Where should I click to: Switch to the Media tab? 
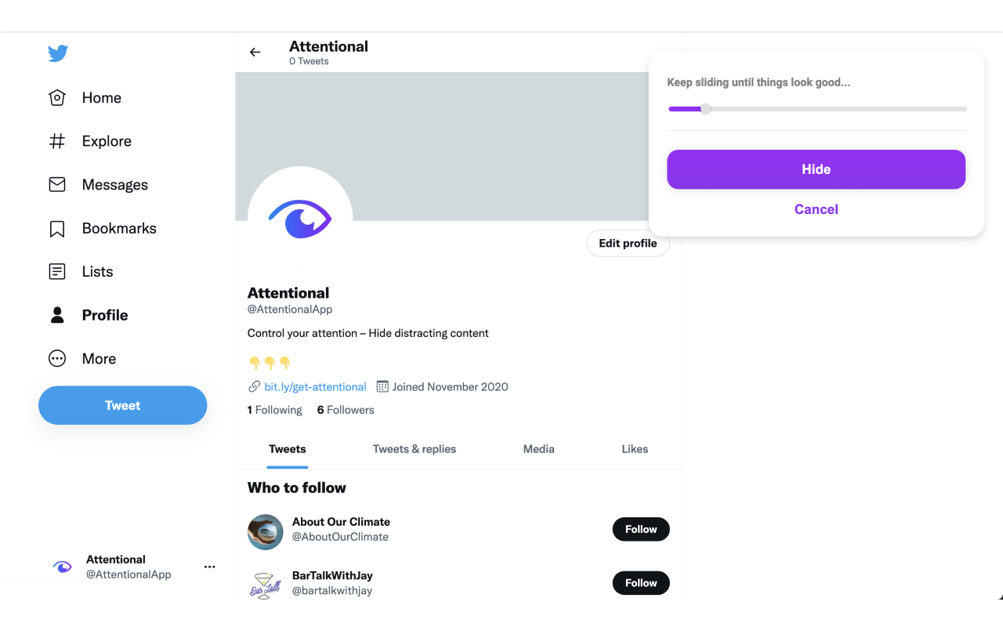[538, 448]
